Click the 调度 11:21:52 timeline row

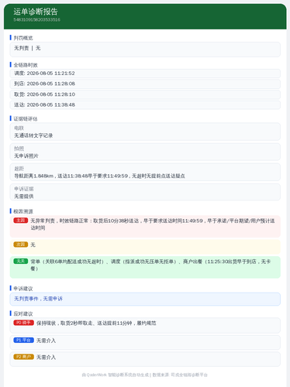click(x=145, y=74)
